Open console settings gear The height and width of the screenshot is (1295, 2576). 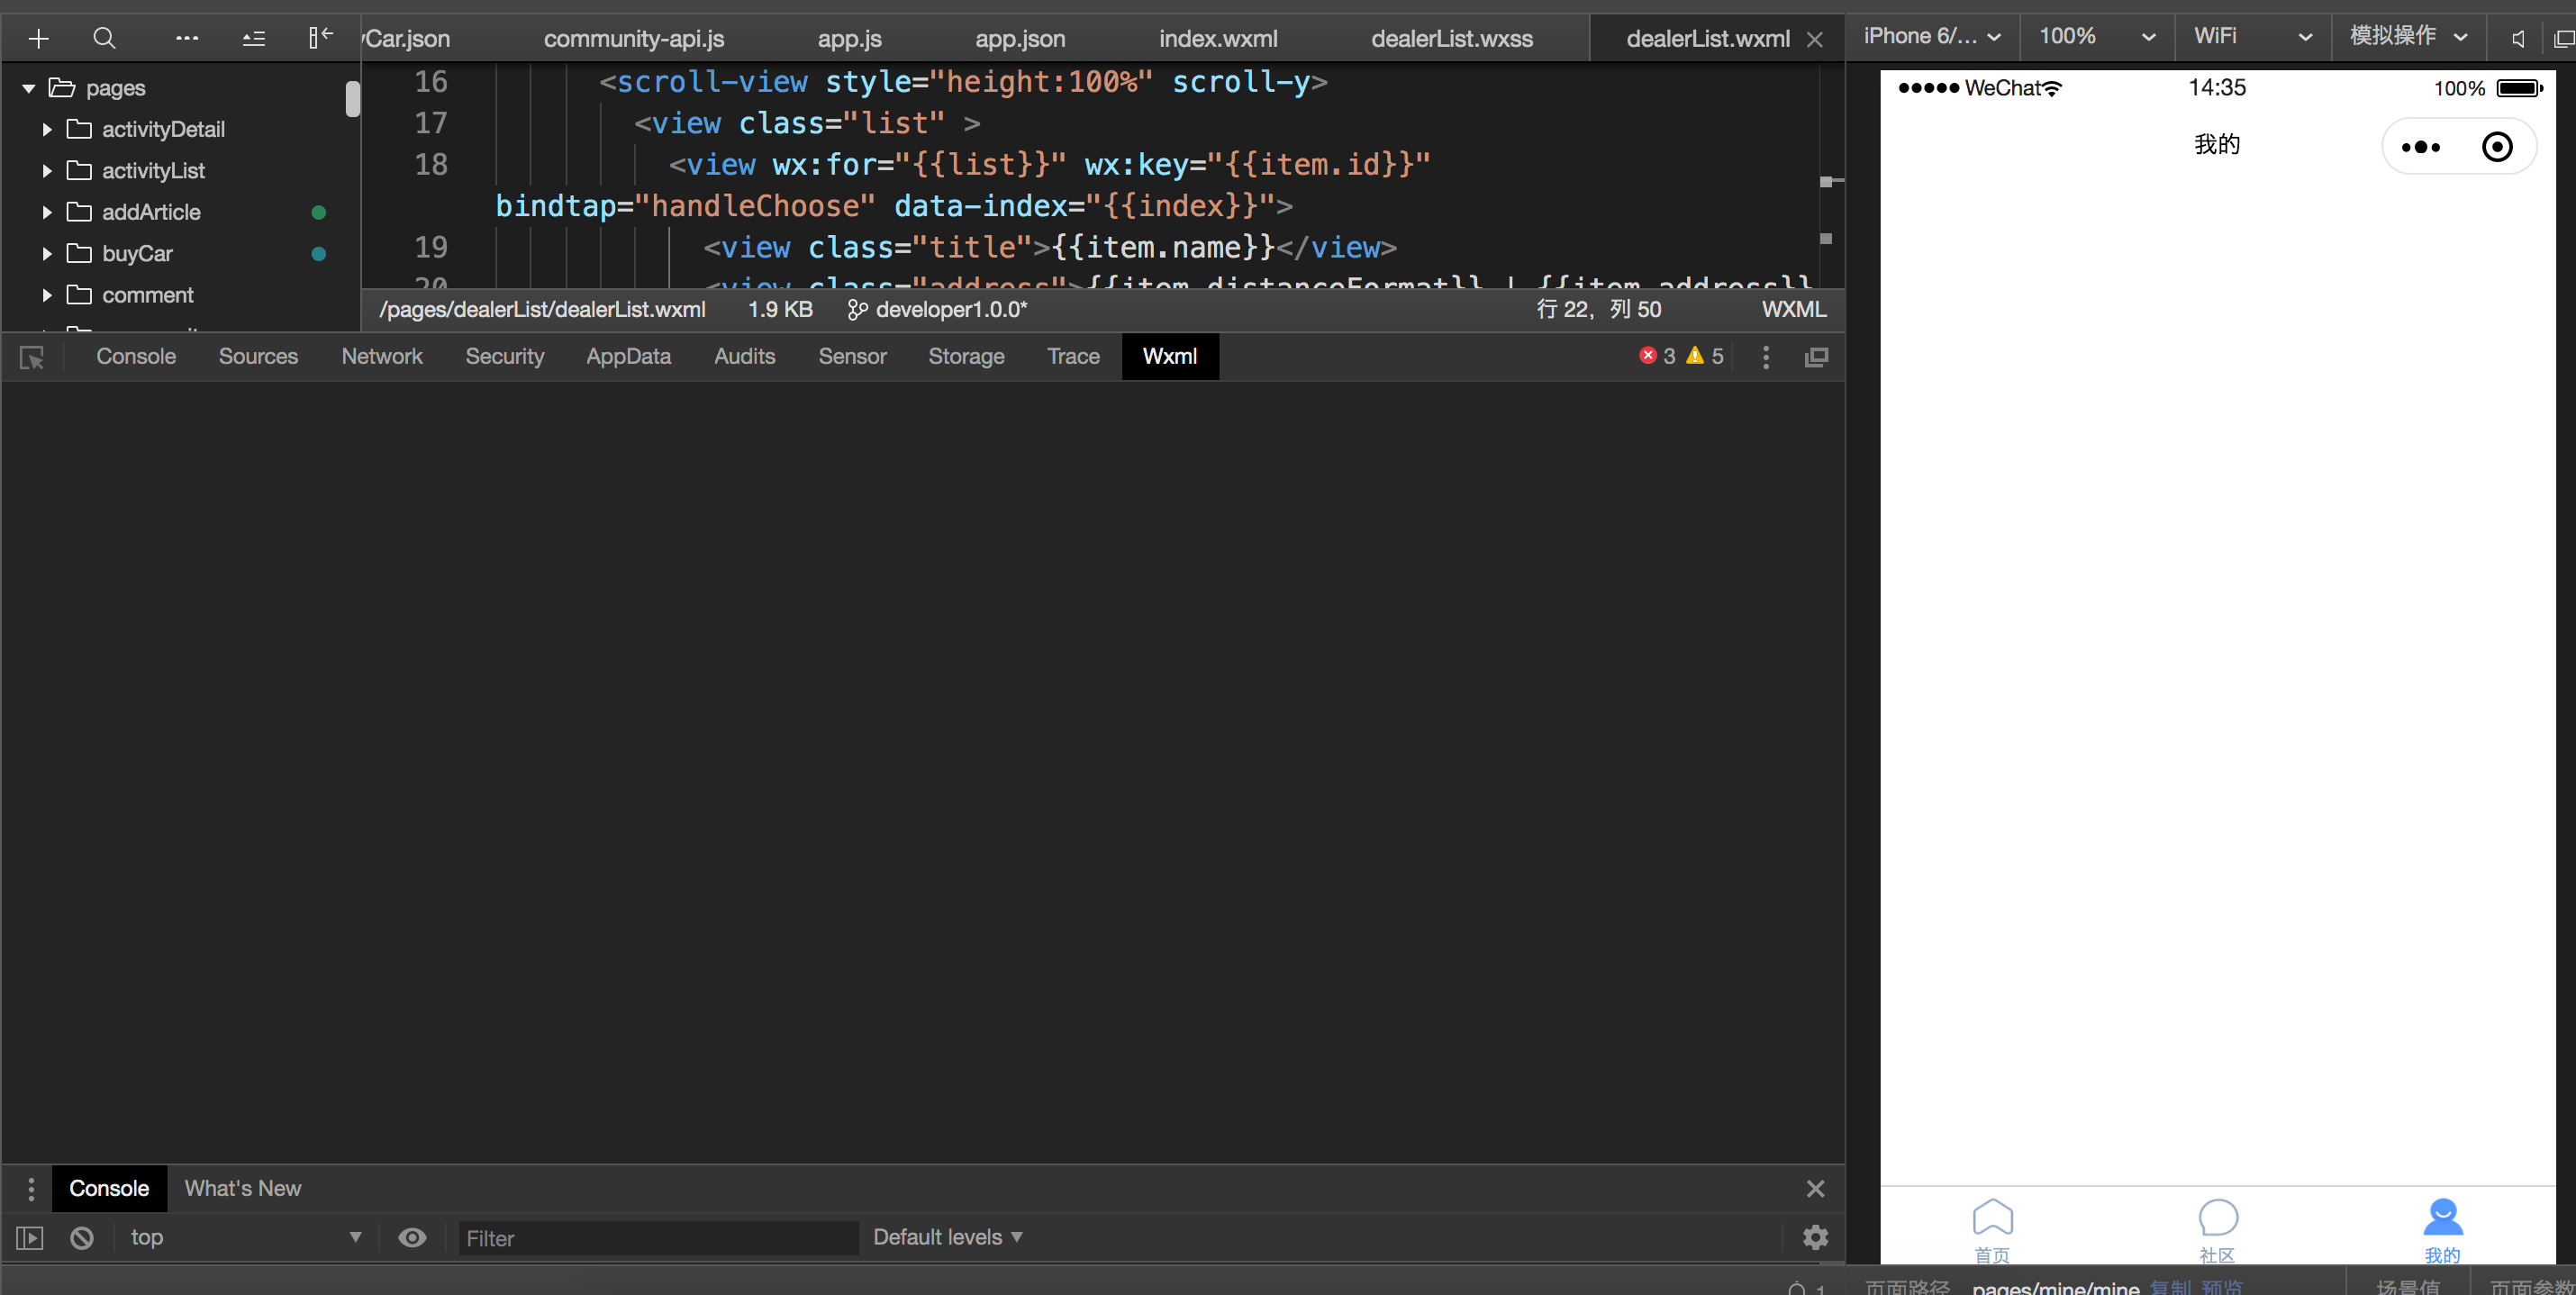pyautogui.click(x=1816, y=1237)
